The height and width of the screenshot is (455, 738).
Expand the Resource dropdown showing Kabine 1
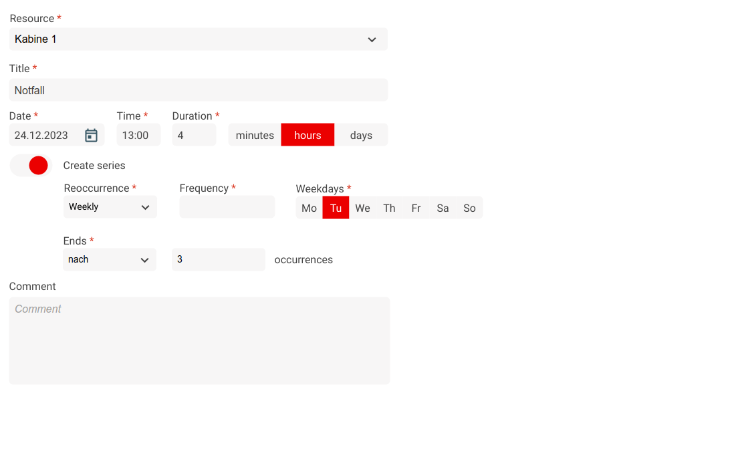click(198, 39)
